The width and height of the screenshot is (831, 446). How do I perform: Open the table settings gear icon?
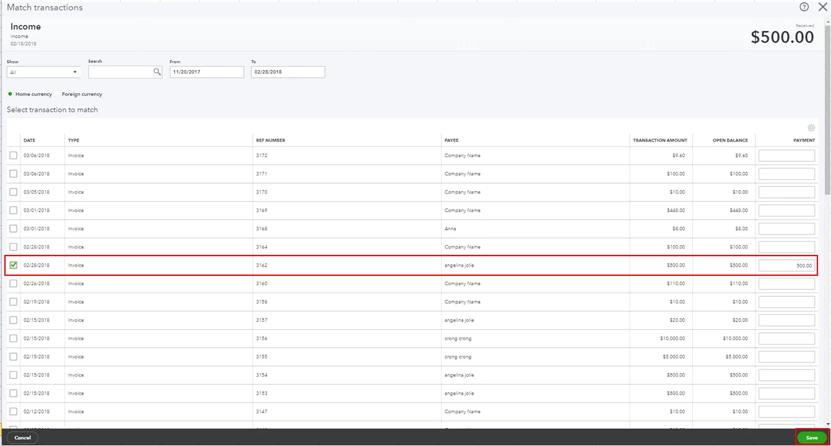(x=811, y=128)
